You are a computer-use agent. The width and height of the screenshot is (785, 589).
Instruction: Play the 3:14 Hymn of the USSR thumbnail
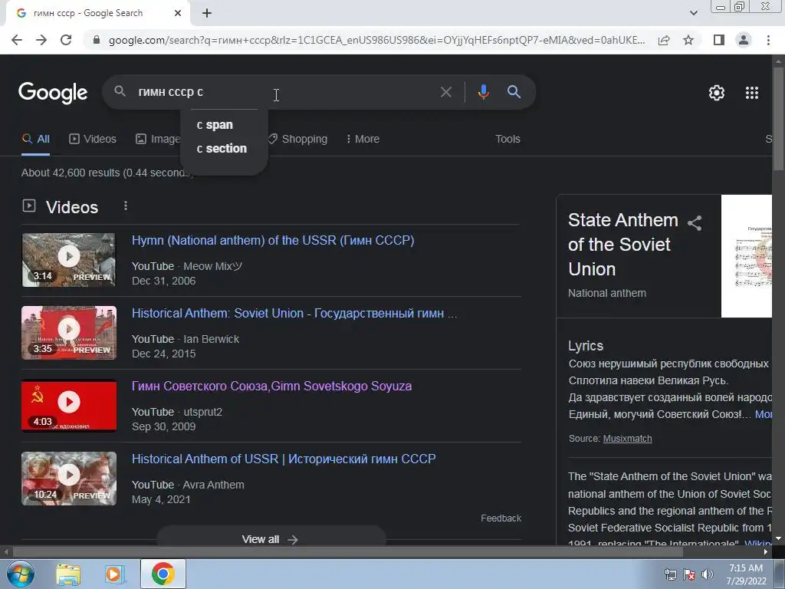68,260
